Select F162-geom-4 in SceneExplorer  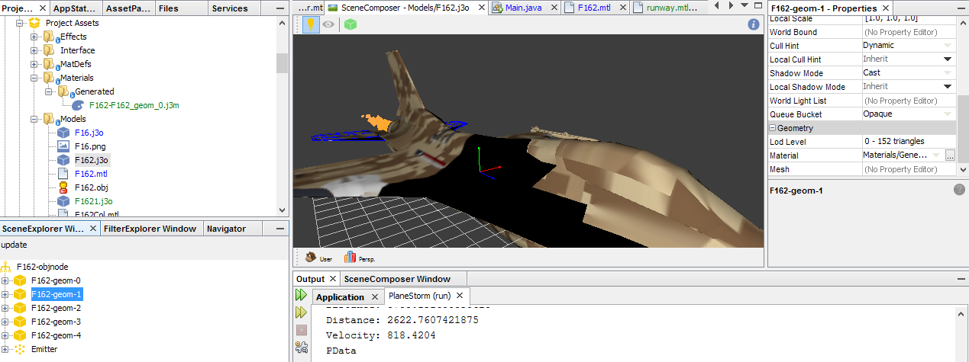pyautogui.click(x=56, y=335)
